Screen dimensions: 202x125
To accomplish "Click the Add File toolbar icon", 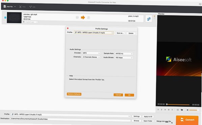I will 5,6.
